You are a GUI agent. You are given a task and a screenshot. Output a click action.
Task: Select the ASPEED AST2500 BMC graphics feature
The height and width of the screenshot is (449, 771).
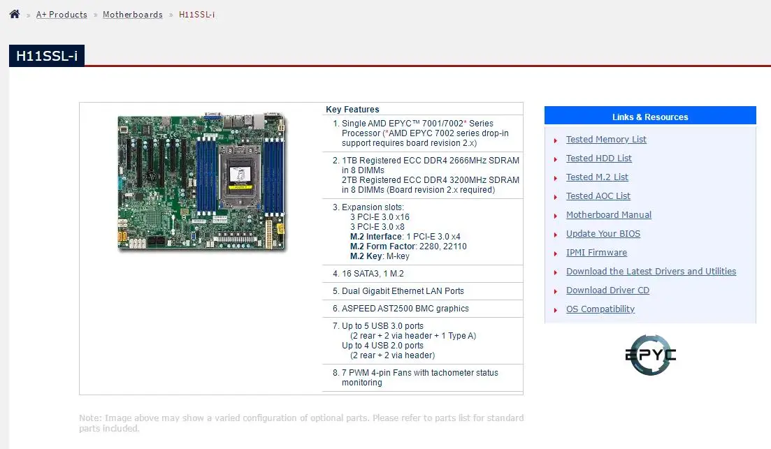[405, 309]
